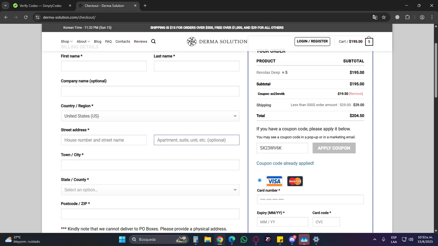The height and width of the screenshot is (246, 438).
Task: Click the CVC card code field
Action: pos(326,222)
